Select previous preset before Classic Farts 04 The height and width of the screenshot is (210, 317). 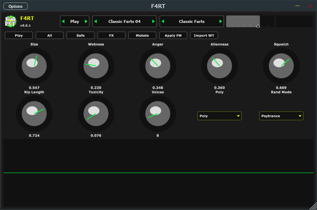96,21
